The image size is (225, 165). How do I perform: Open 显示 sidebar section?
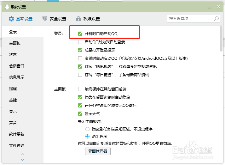coord(23,112)
